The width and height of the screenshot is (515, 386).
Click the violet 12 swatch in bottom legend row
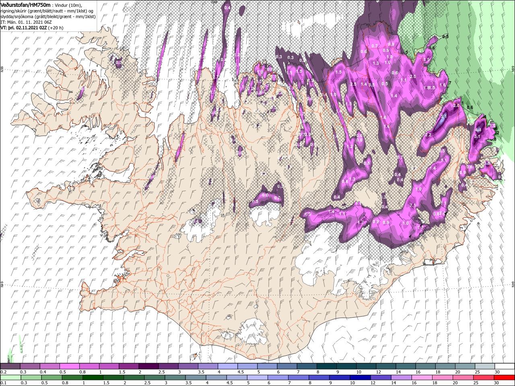[x=381, y=378]
